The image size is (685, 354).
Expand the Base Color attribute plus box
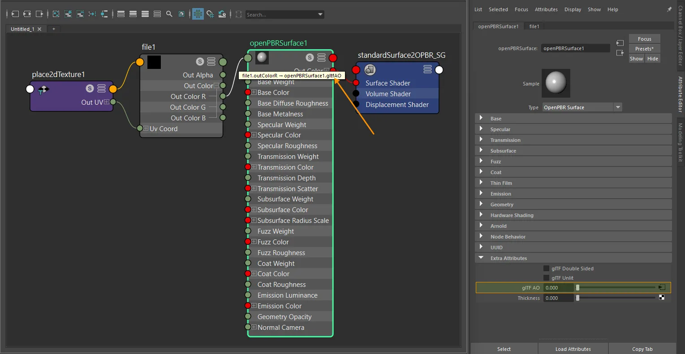254,92
